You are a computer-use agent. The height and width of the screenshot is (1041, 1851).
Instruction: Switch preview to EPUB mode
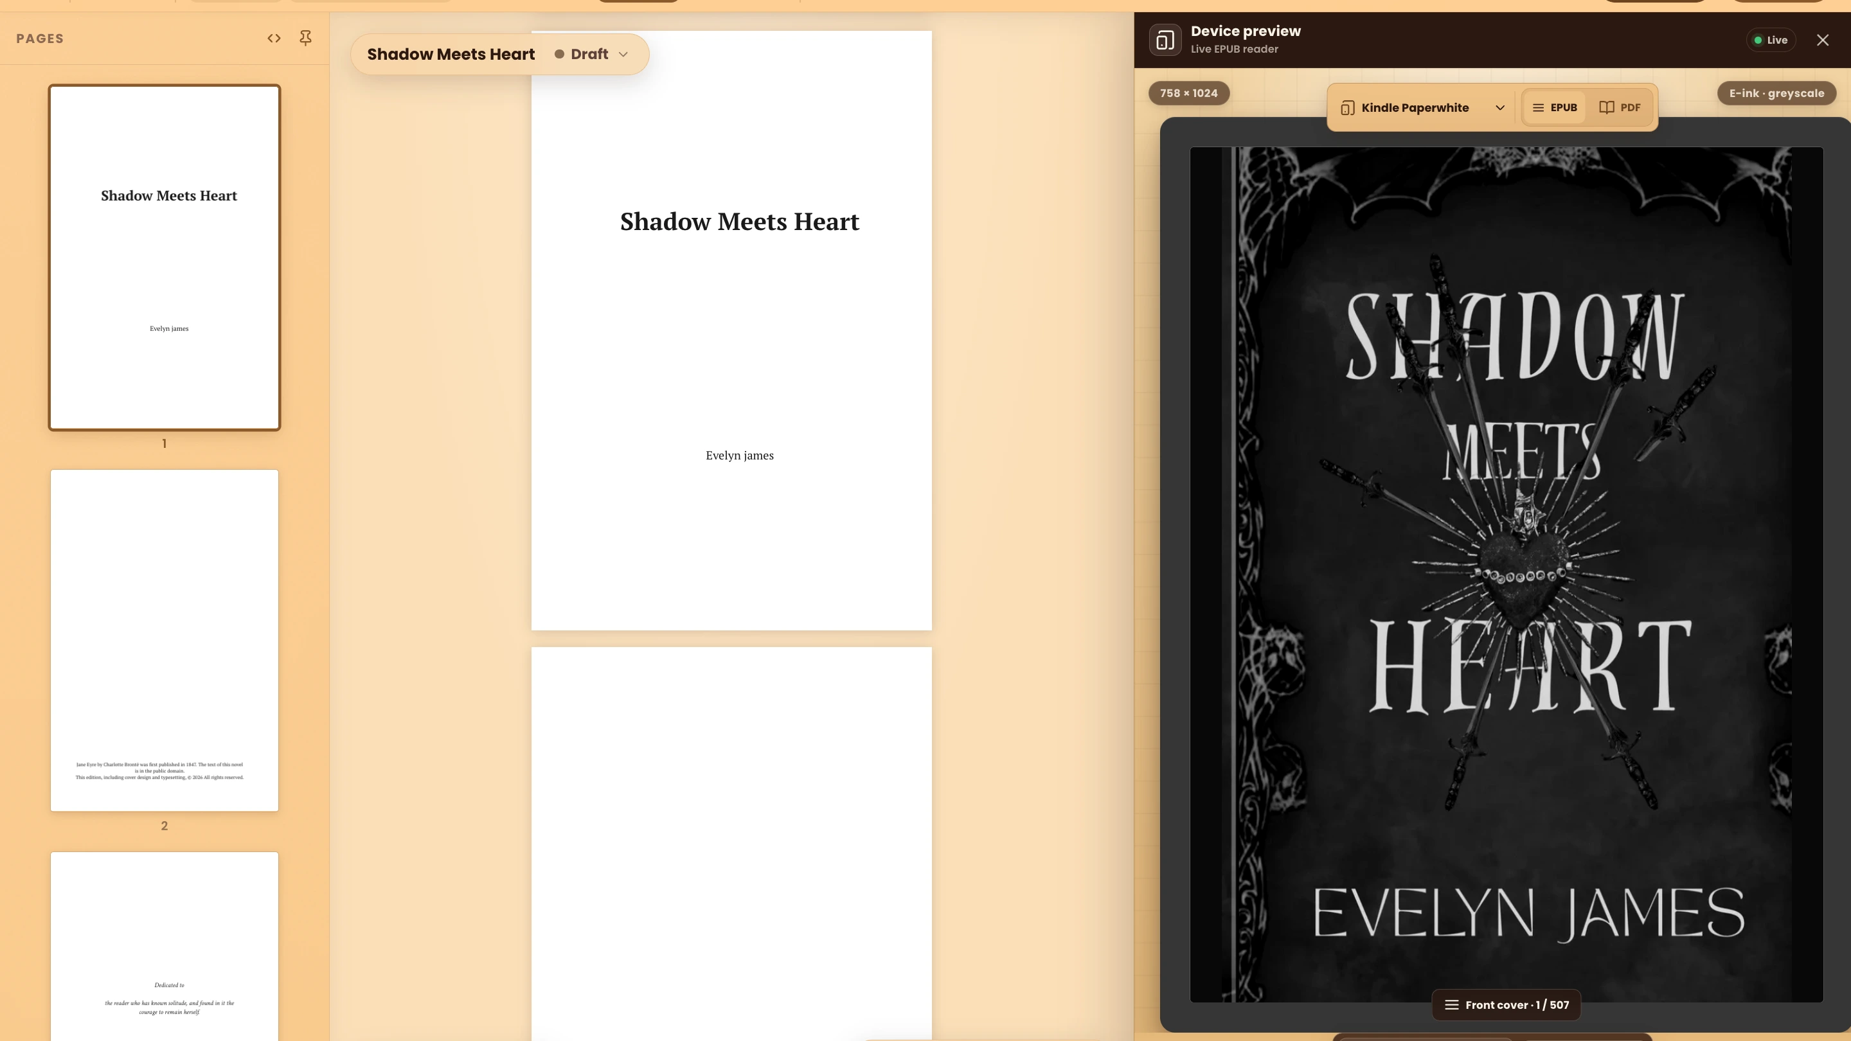click(x=1554, y=108)
